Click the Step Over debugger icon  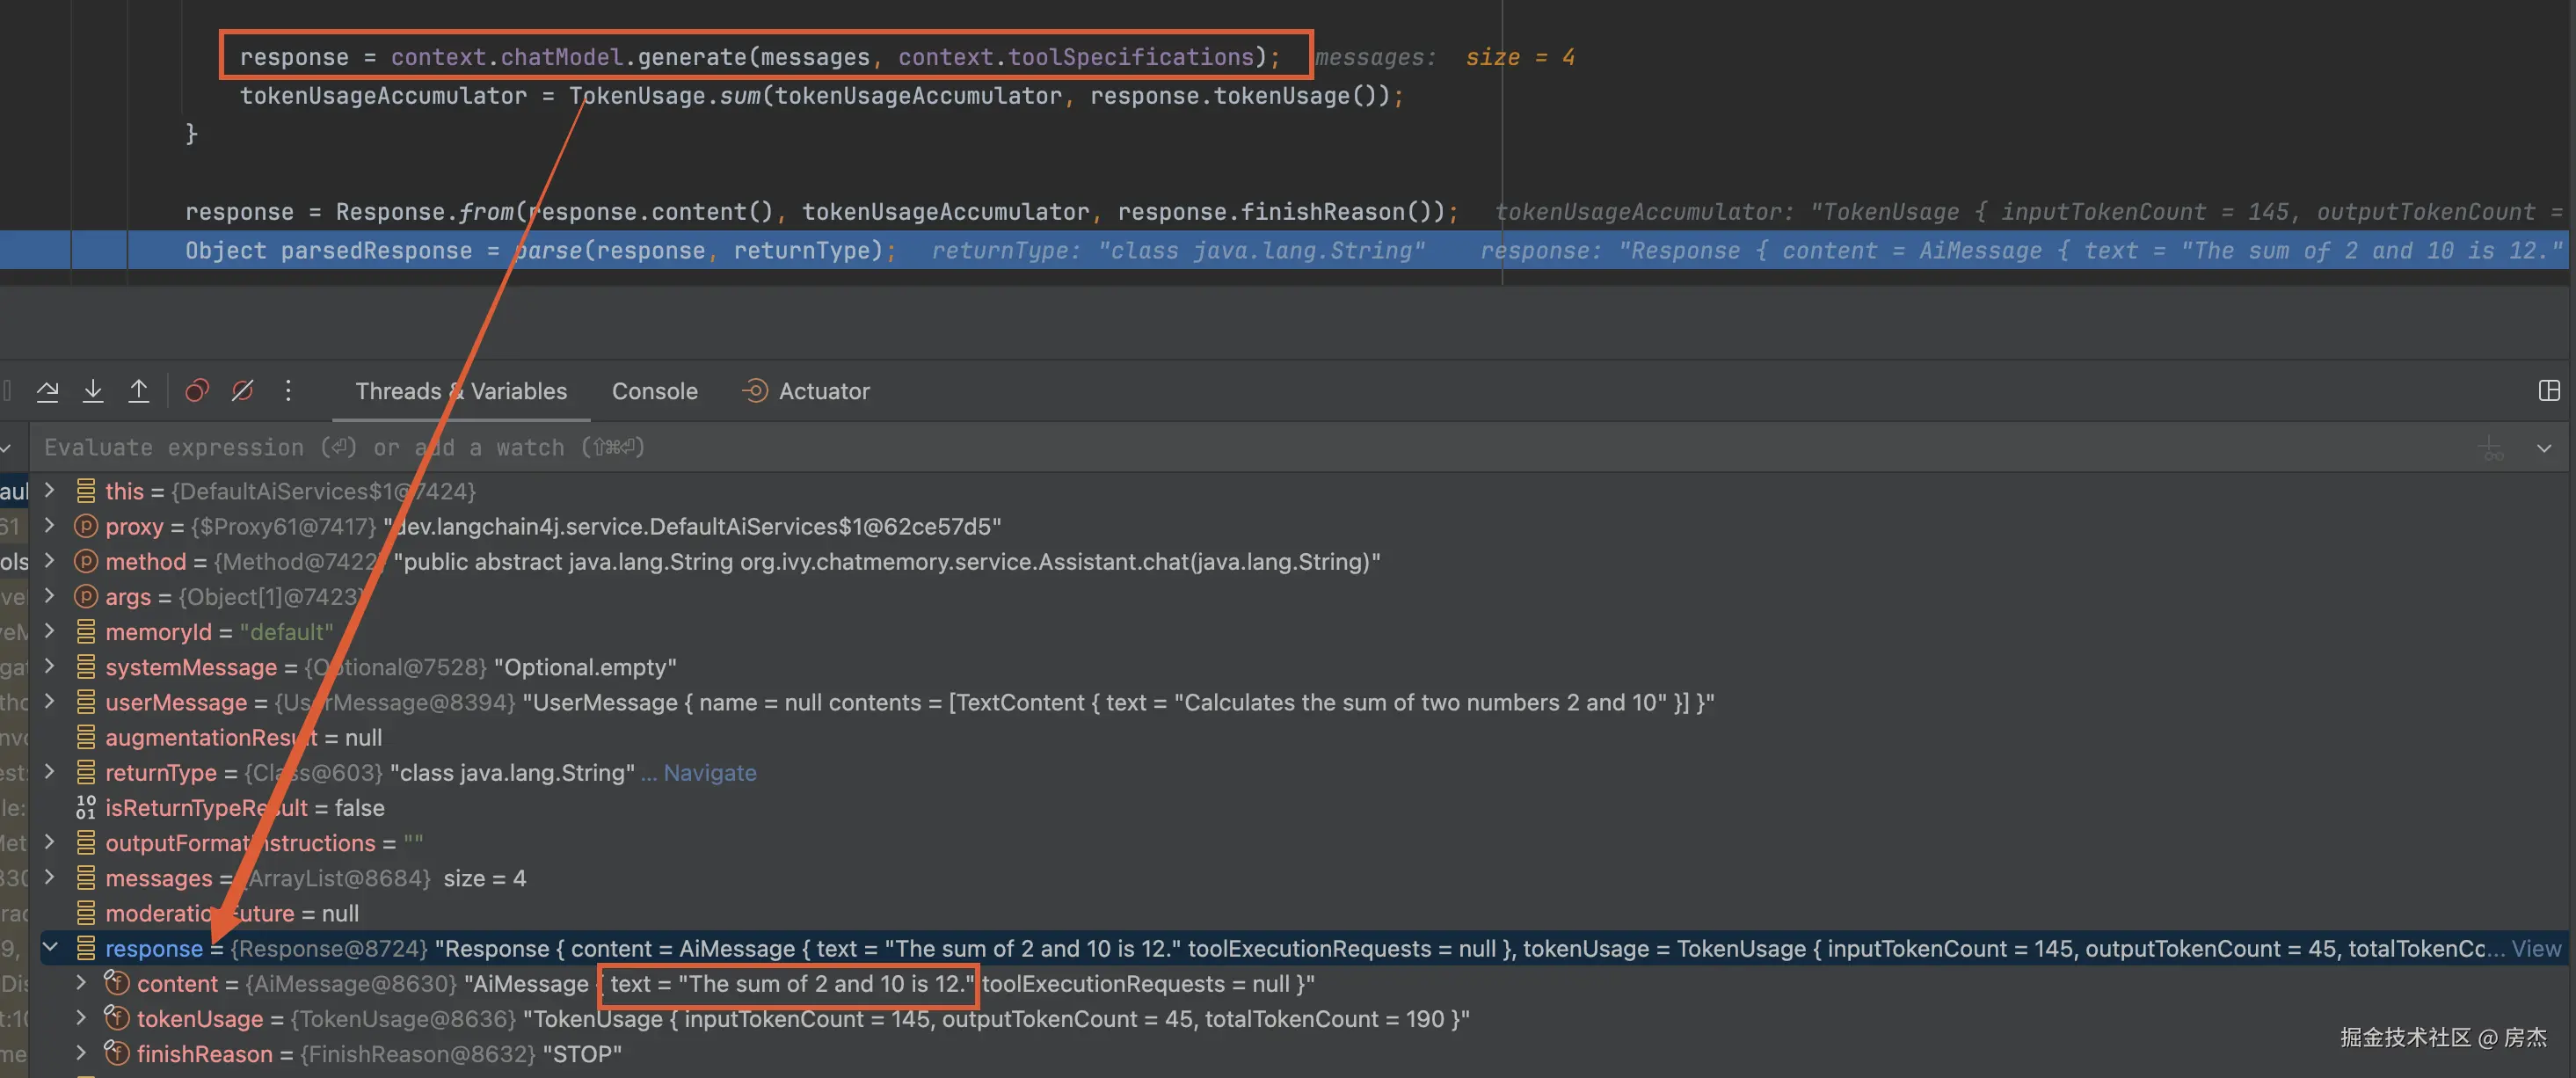tap(47, 391)
